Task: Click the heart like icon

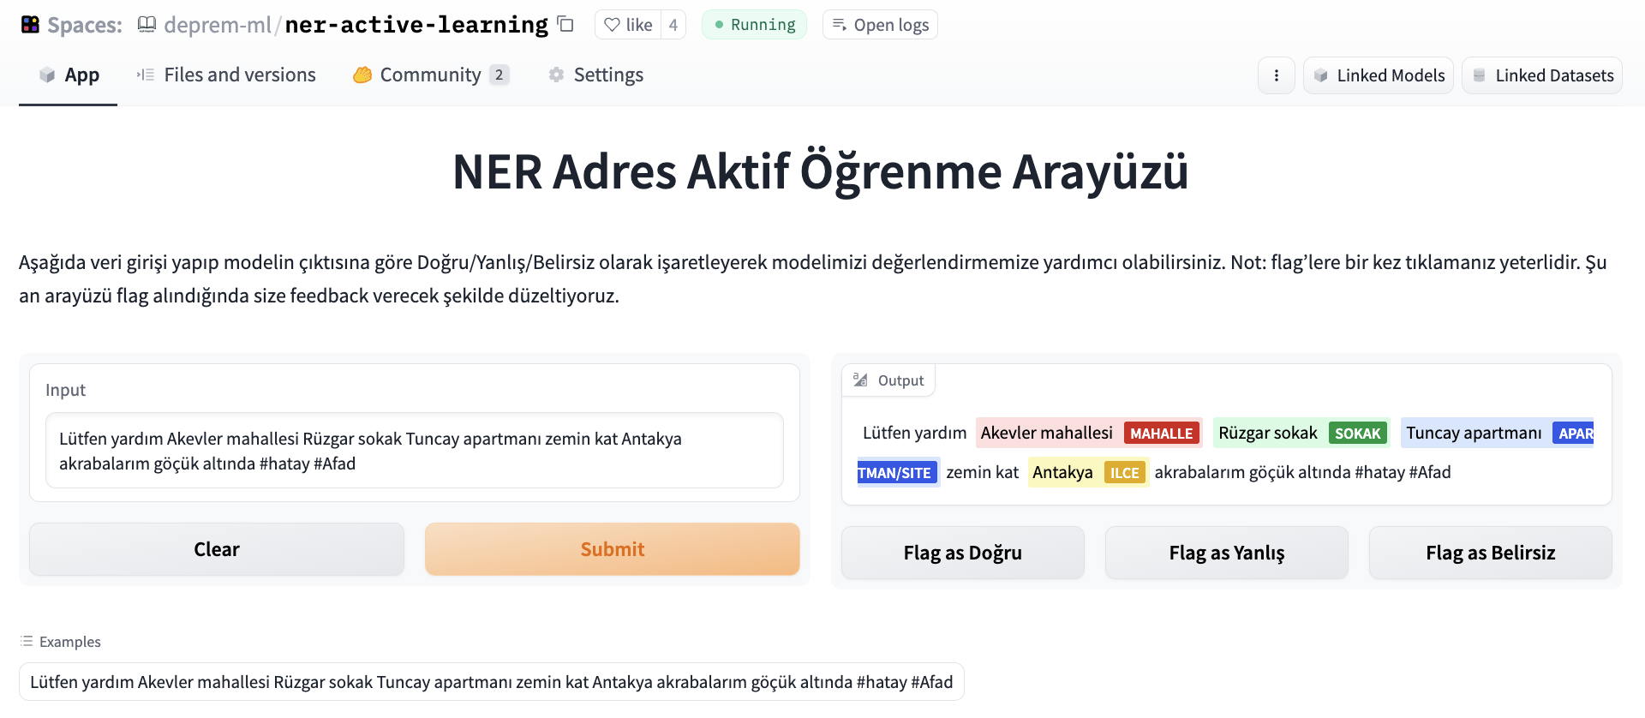Action: pos(612,25)
